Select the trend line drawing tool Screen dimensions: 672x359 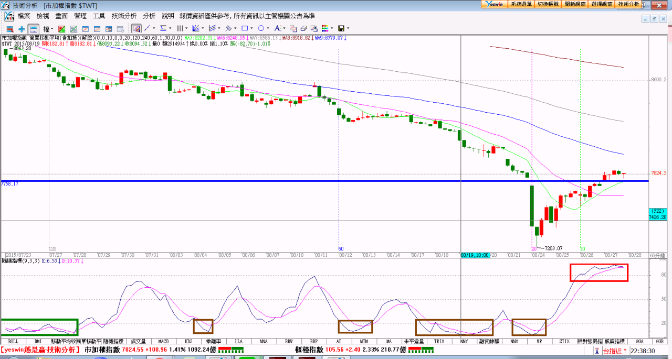[x=147, y=28]
